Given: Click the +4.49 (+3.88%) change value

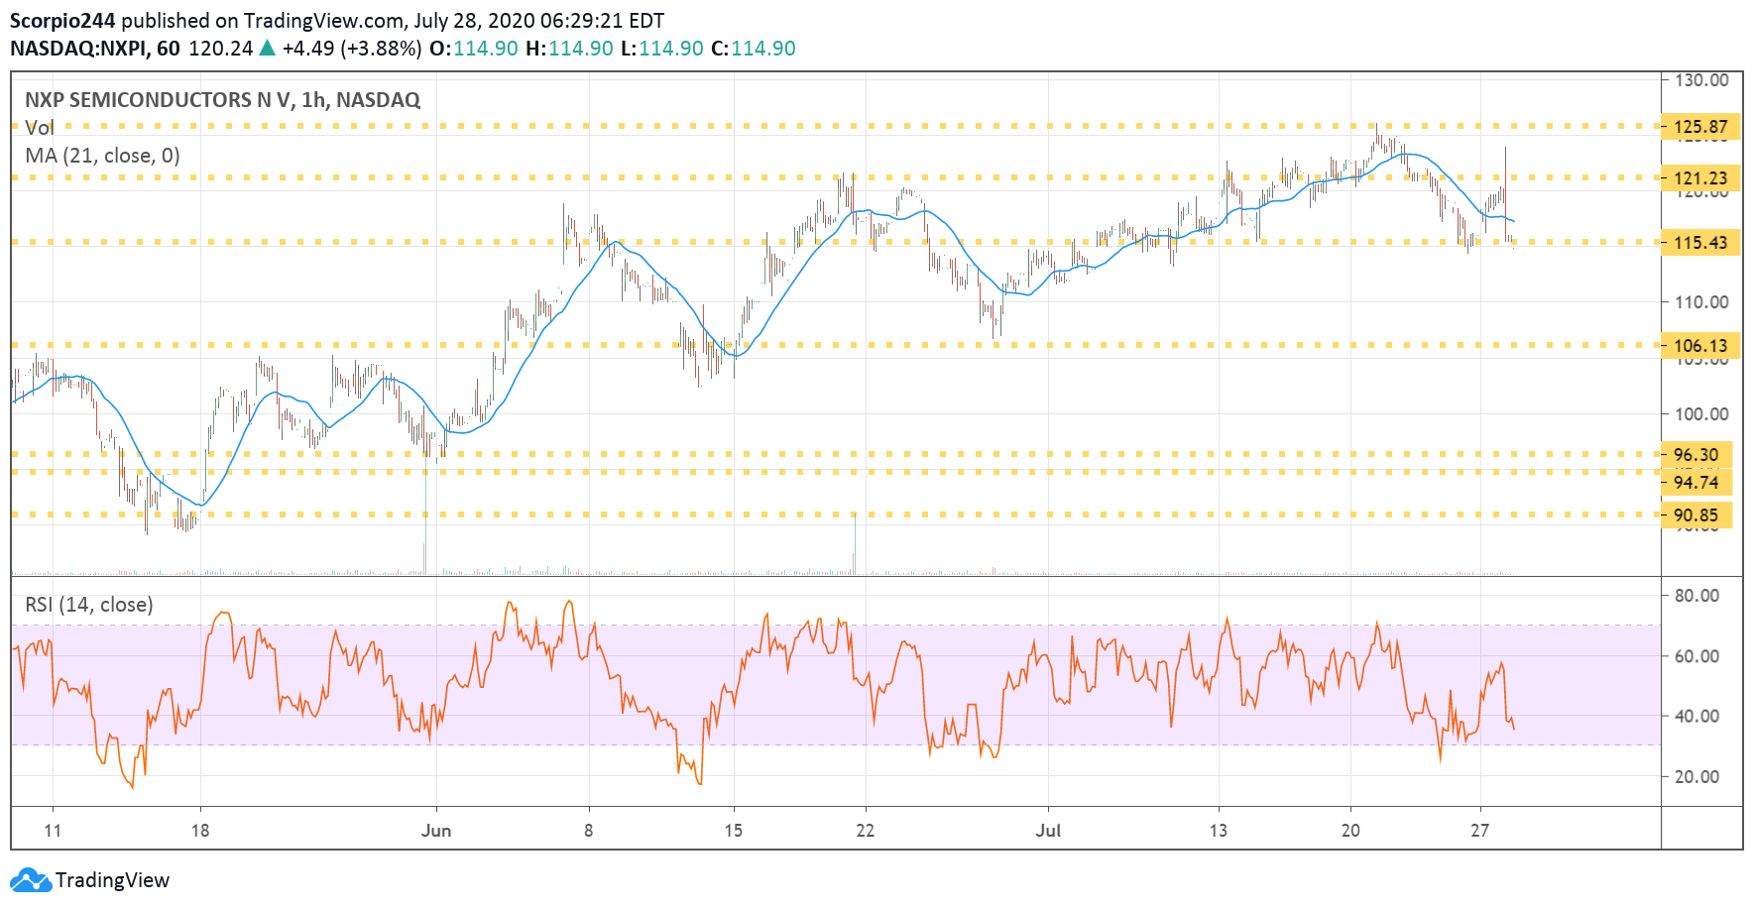Looking at the screenshot, I should [352, 49].
